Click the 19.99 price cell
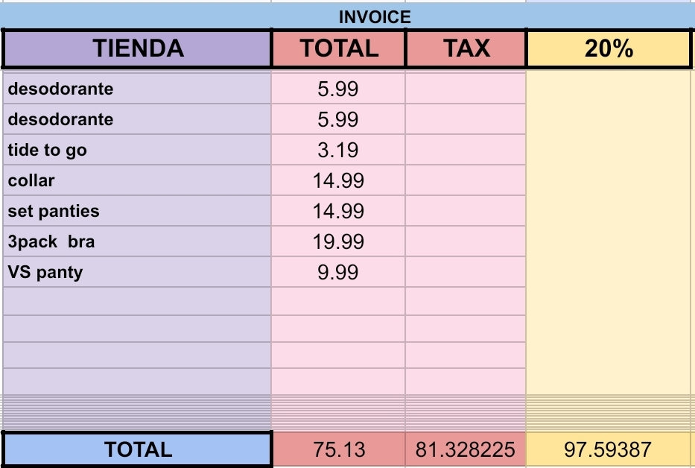 coord(338,241)
